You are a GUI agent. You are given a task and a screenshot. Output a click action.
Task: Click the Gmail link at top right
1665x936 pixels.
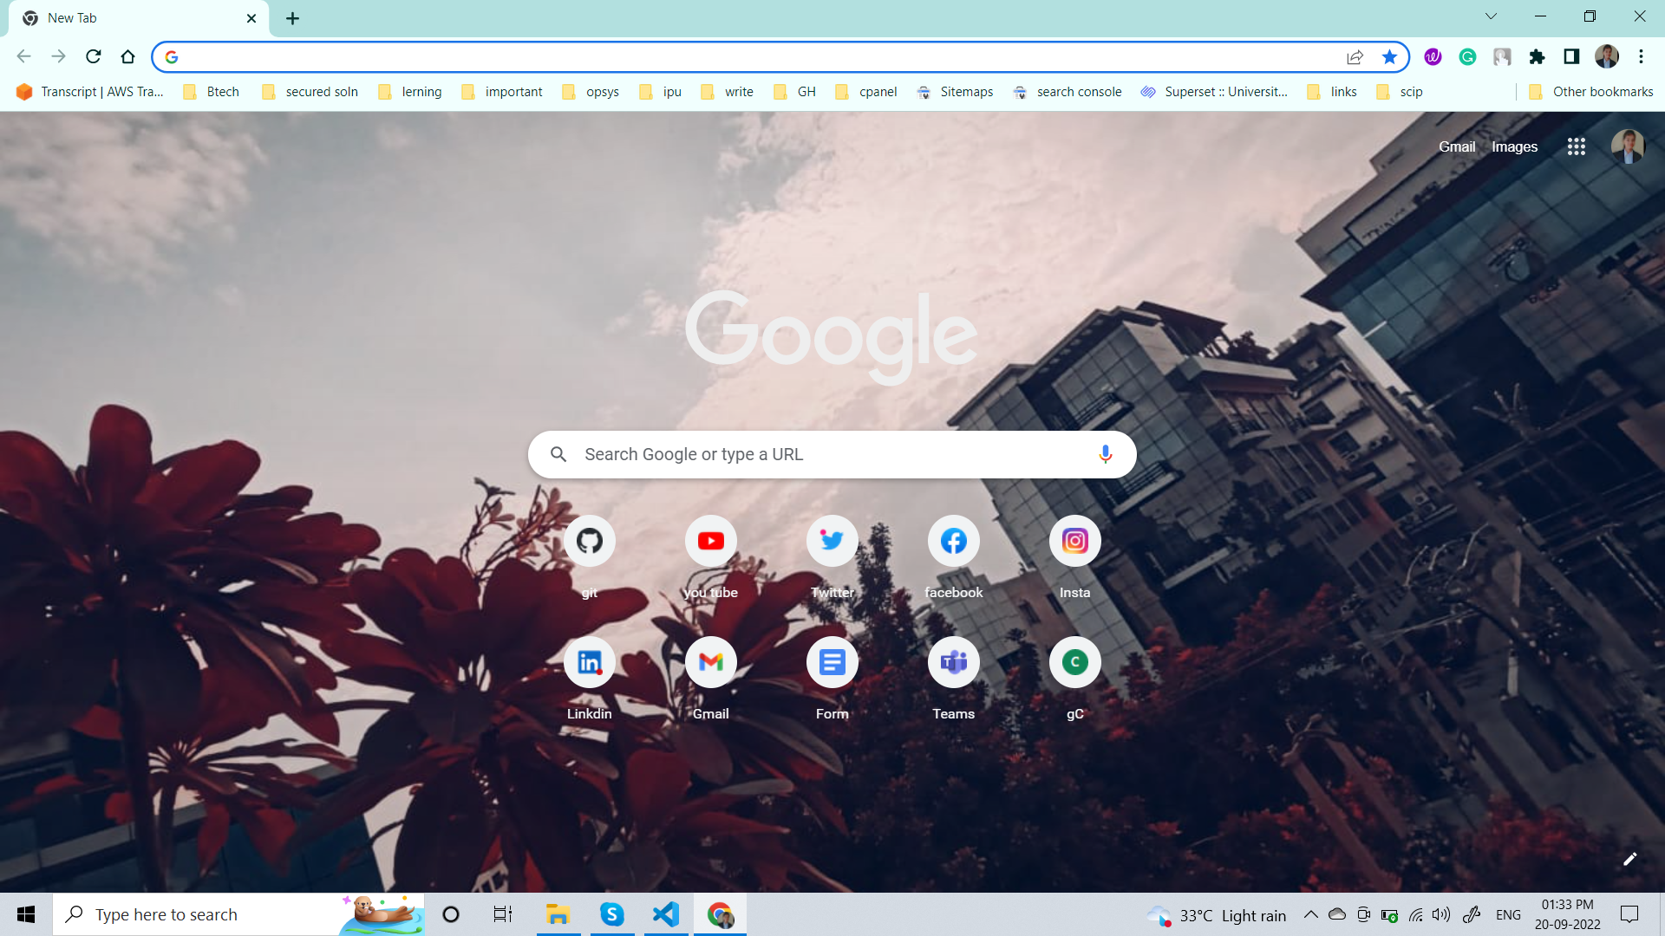pyautogui.click(x=1456, y=146)
